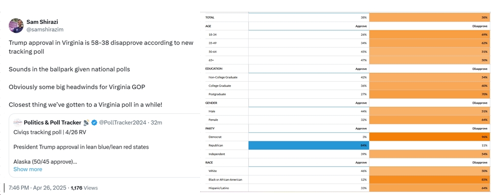Select the Postgraduate row label

tap(217, 94)
